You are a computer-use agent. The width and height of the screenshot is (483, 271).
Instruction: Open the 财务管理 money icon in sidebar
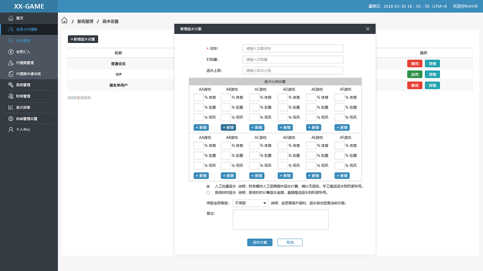(x=11, y=96)
